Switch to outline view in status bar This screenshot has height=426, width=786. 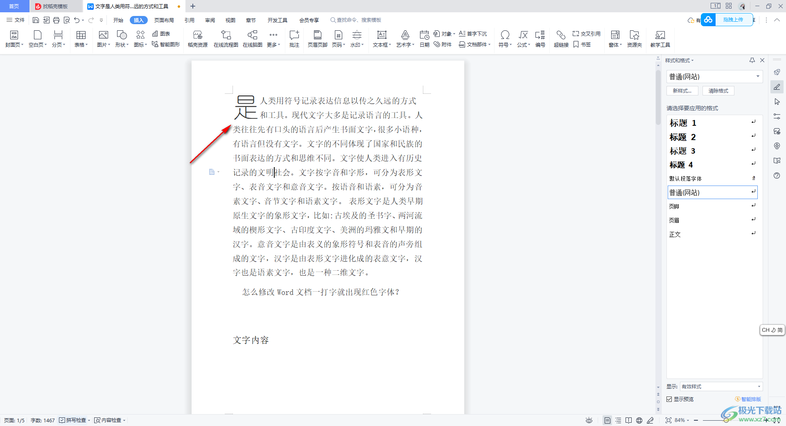(618, 420)
